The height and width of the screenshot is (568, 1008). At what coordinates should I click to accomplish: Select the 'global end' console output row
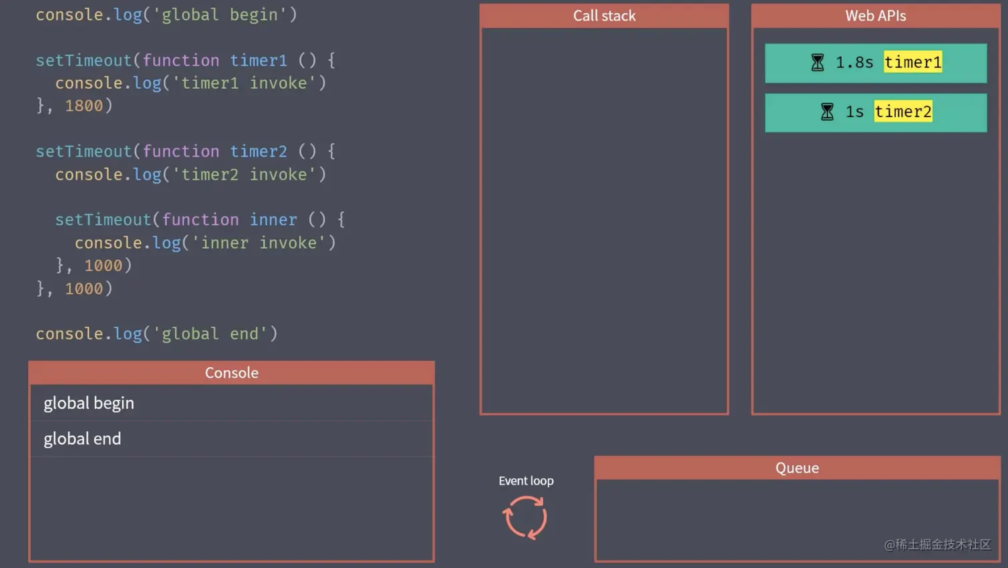pos(231,439)
